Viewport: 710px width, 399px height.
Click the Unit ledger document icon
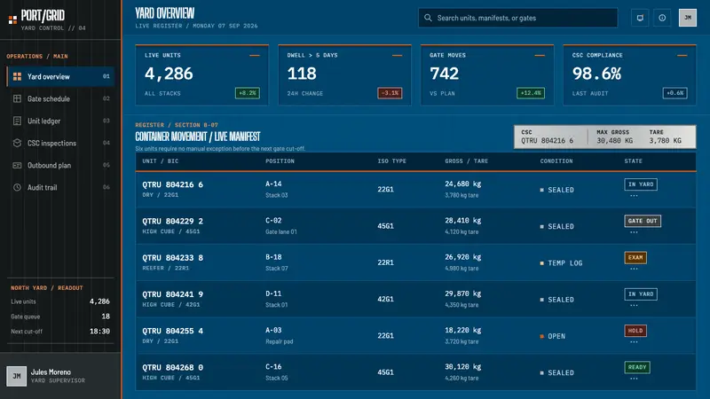17,121
